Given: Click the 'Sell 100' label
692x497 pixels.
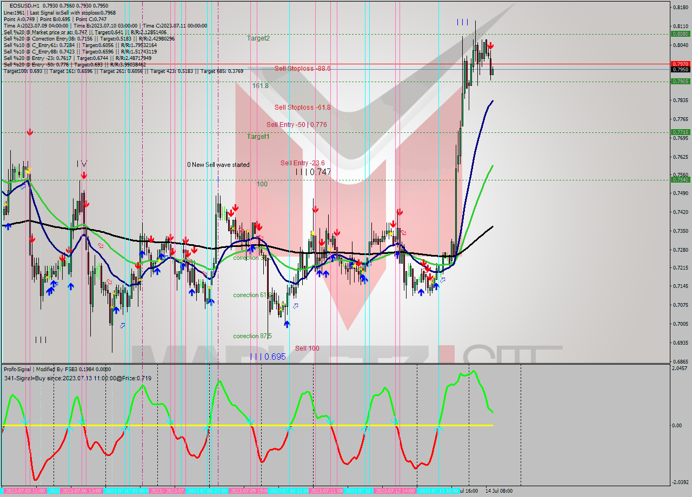Looking at the screenshot, I should point(307,348).
